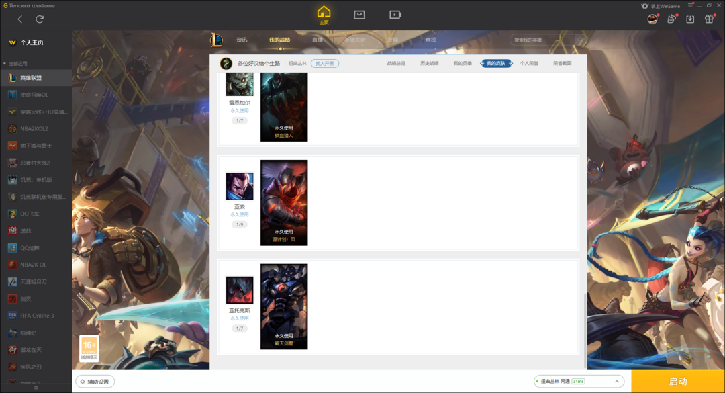
Task: Select 逆战 game entry
Action: [x=36, y=230]
